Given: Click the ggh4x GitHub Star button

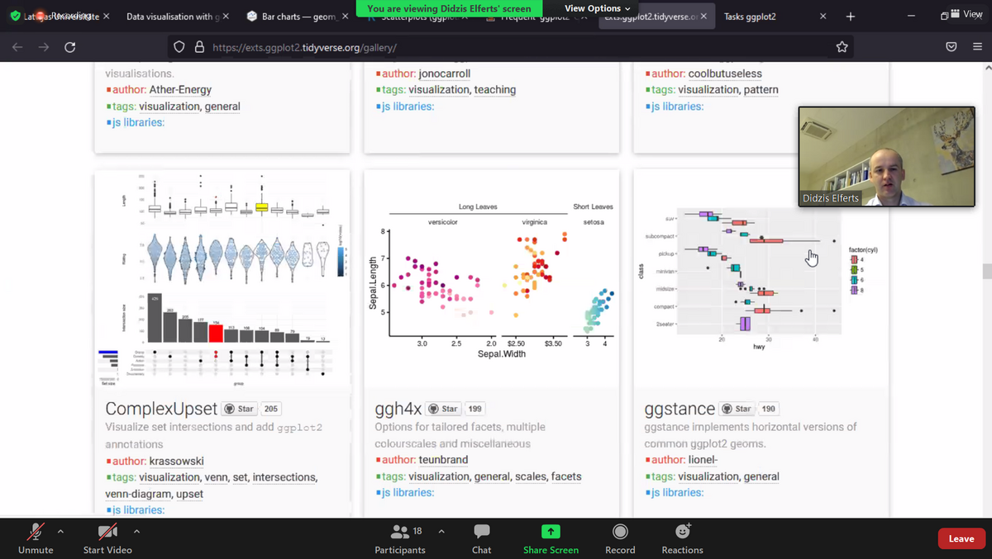Looking at the screenshot, I should pos(444,409).
